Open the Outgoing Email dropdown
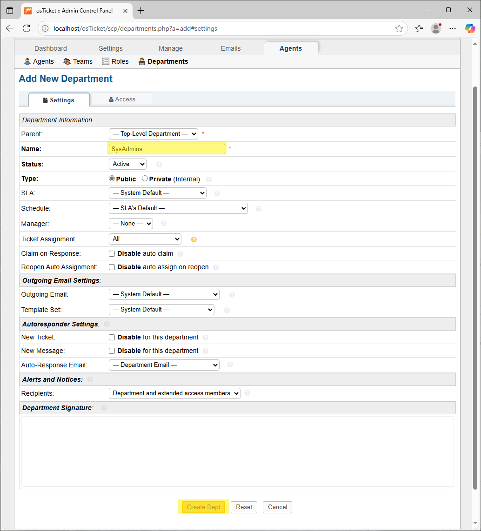 coord(164,294)
